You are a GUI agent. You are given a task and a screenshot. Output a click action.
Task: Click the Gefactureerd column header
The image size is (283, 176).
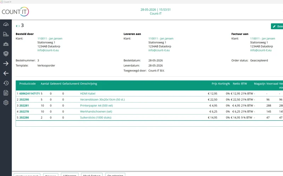71,84
